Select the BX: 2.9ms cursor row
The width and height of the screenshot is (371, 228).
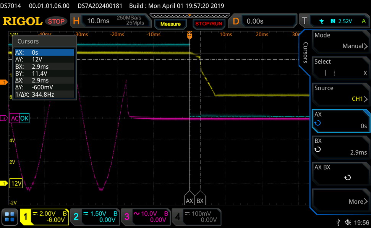click(x=44, y=66)
